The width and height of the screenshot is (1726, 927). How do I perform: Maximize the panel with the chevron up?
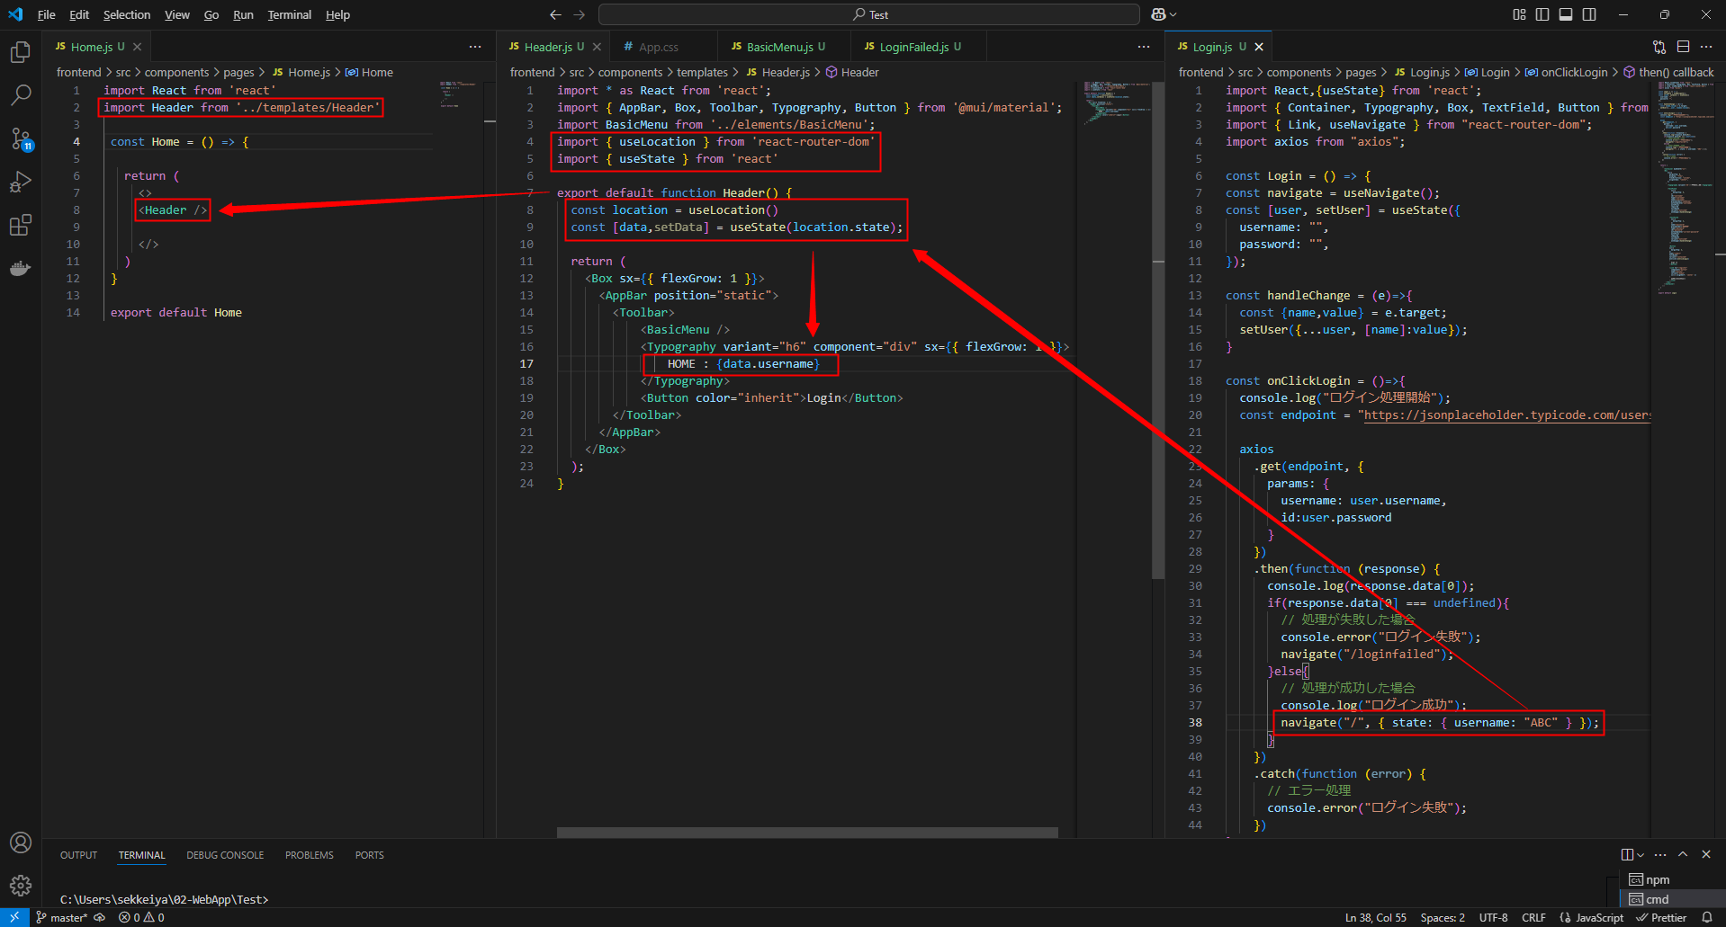pyautogui.click(x=1683, y=854)
